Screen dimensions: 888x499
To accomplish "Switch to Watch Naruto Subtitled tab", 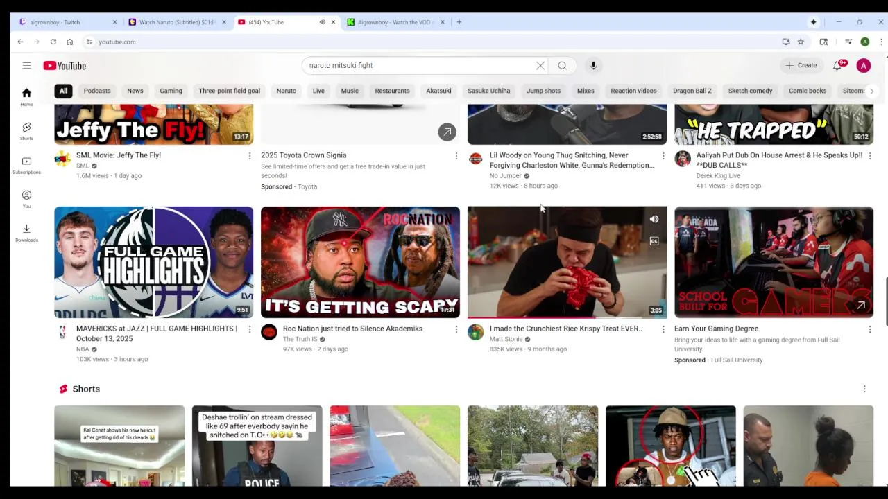I will [x=178, y=22].
